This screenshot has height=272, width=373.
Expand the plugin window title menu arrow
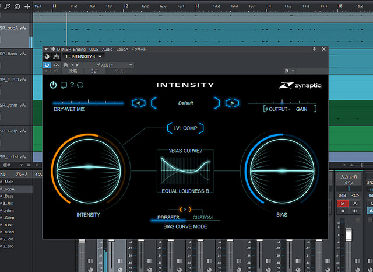pos(46,49)
